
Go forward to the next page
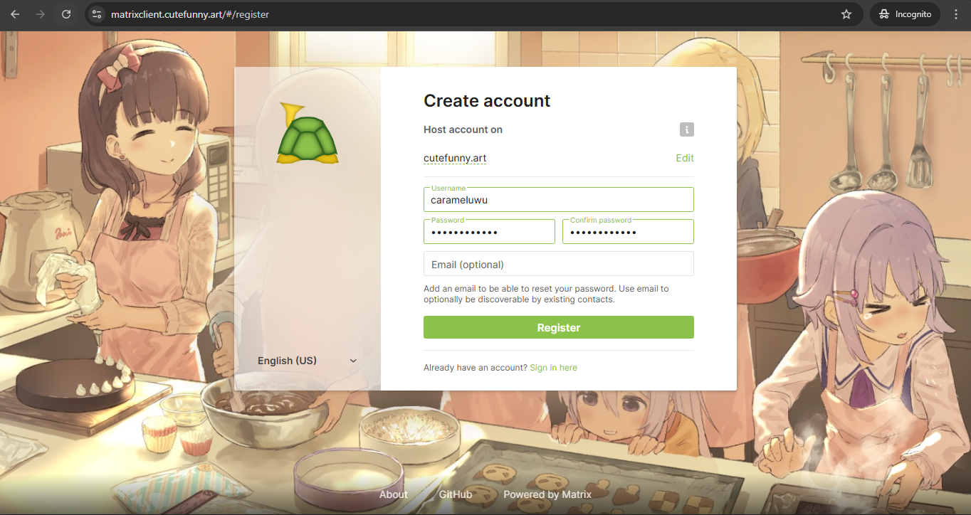click(41, 14)
